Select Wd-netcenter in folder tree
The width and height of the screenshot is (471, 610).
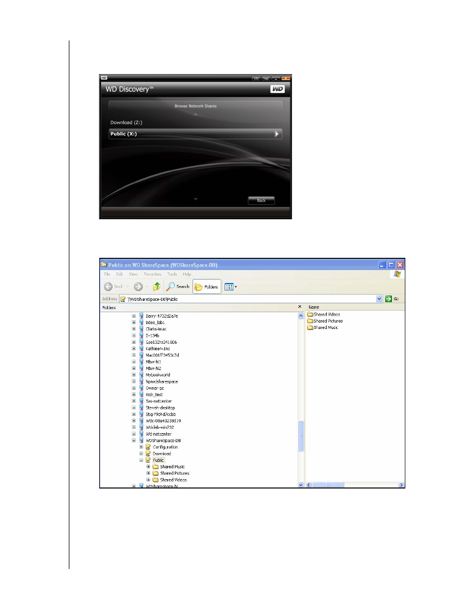point(158,434)
